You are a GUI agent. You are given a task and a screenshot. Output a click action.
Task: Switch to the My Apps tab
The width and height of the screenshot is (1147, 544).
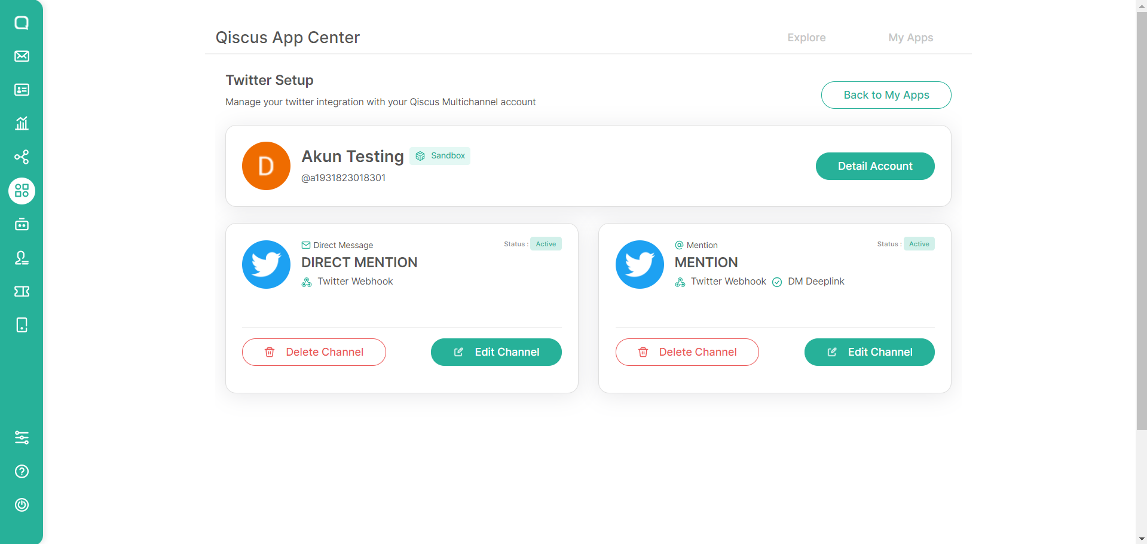pos(910,38)
